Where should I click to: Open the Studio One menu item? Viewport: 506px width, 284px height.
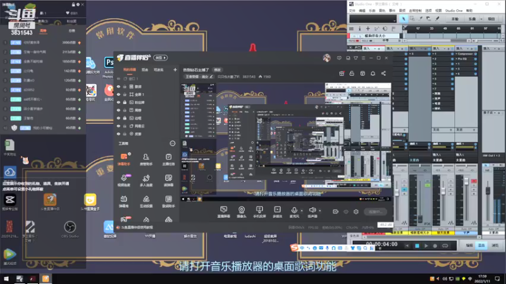pyautogui.click(x=454, y=11)
